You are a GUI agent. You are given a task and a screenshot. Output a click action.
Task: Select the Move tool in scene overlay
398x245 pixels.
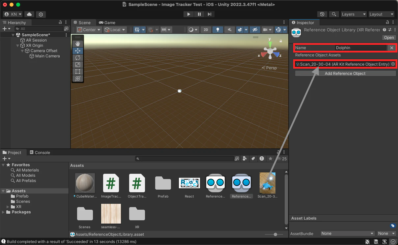(78, 51)
